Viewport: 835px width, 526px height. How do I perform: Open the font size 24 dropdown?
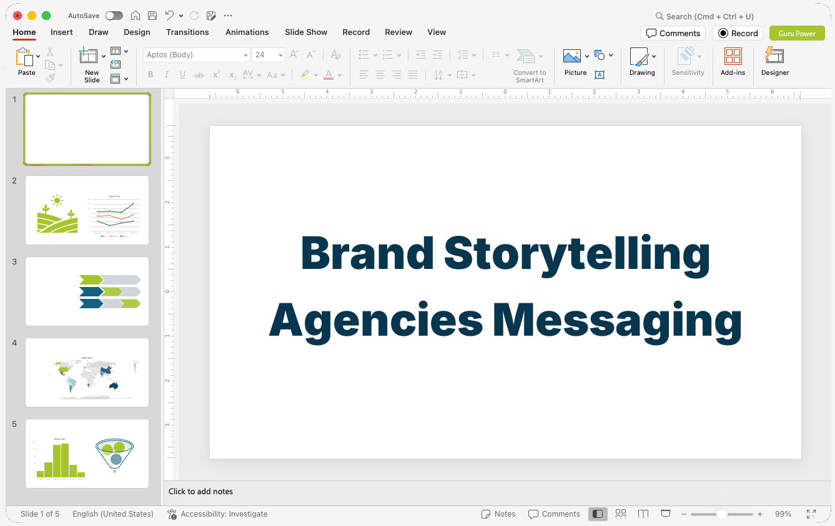[x=281, y=55]
